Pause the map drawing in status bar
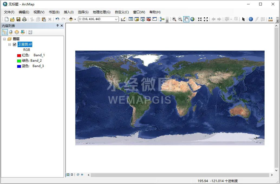Viewport: 280px width, 184px height. coord(82,175)
